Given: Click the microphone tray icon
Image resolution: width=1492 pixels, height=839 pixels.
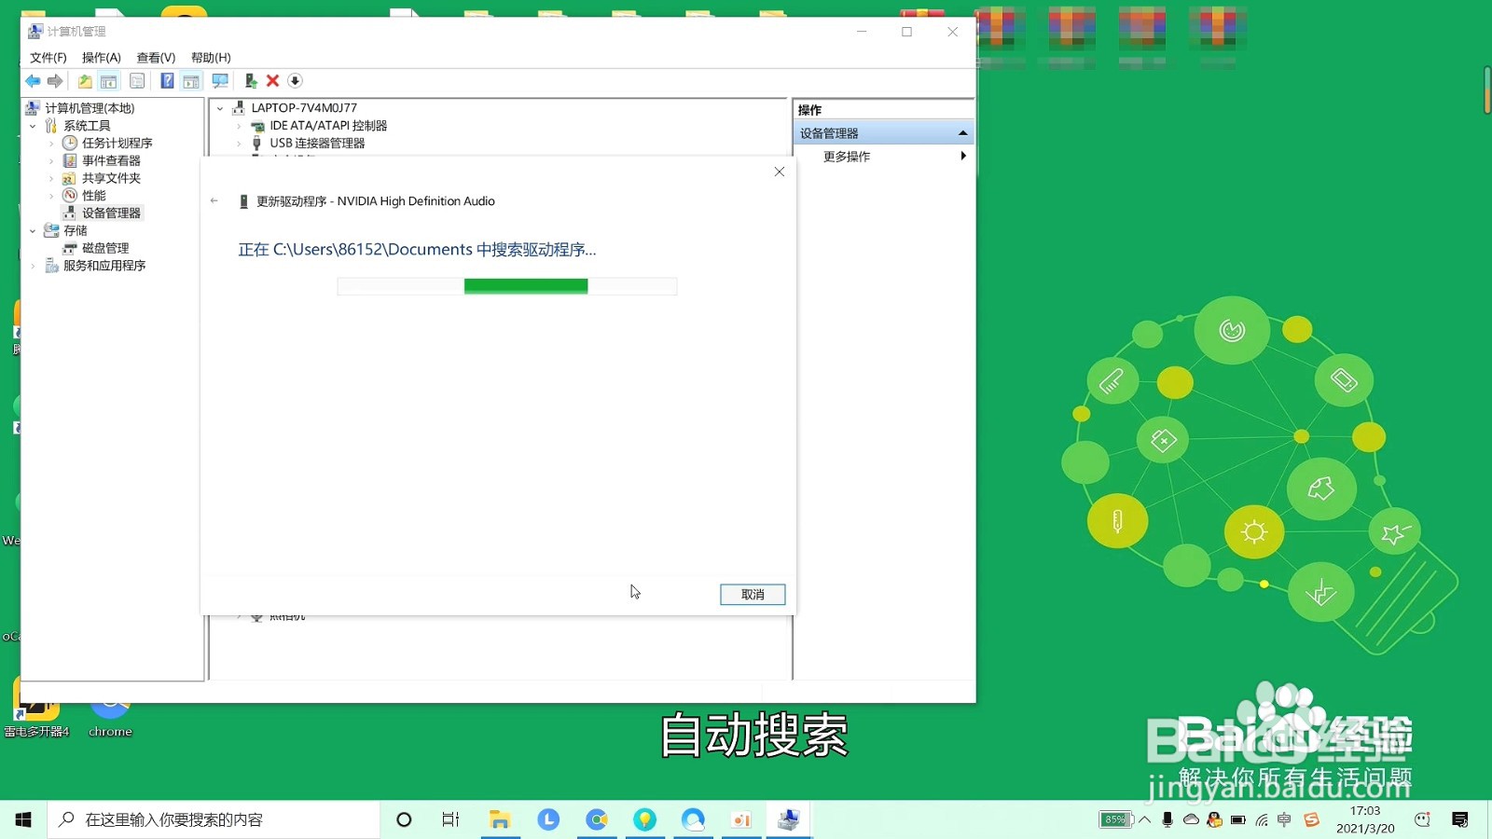Looking at the screenshot, I should 1167,819.
